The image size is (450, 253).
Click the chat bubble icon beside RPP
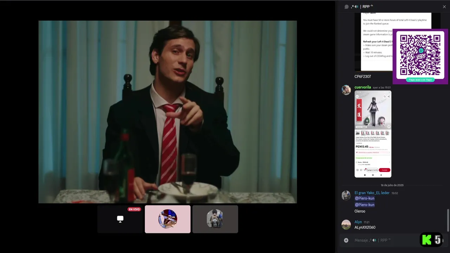click(346, 7)
